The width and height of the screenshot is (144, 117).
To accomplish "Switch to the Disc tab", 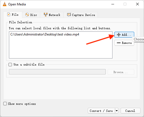I will (31, 15).
